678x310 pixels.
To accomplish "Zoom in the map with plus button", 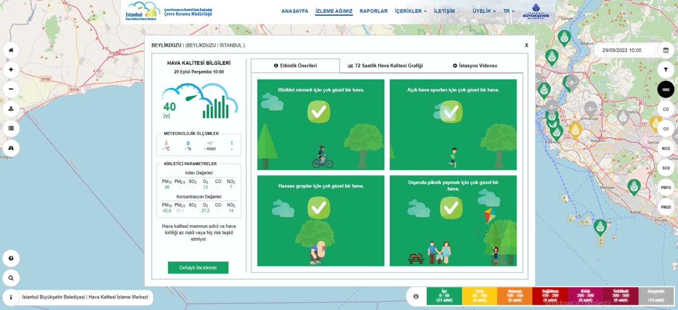I will point(11,69).
